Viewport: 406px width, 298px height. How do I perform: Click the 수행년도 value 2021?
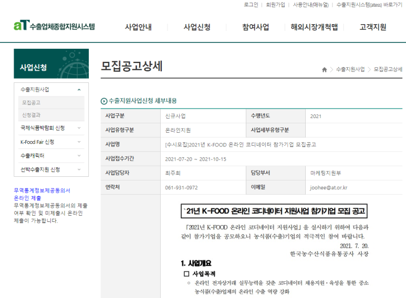click(316, 116)
